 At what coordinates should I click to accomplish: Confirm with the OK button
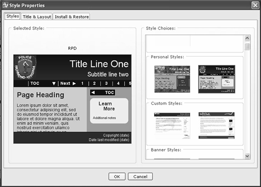coord(117,176)
